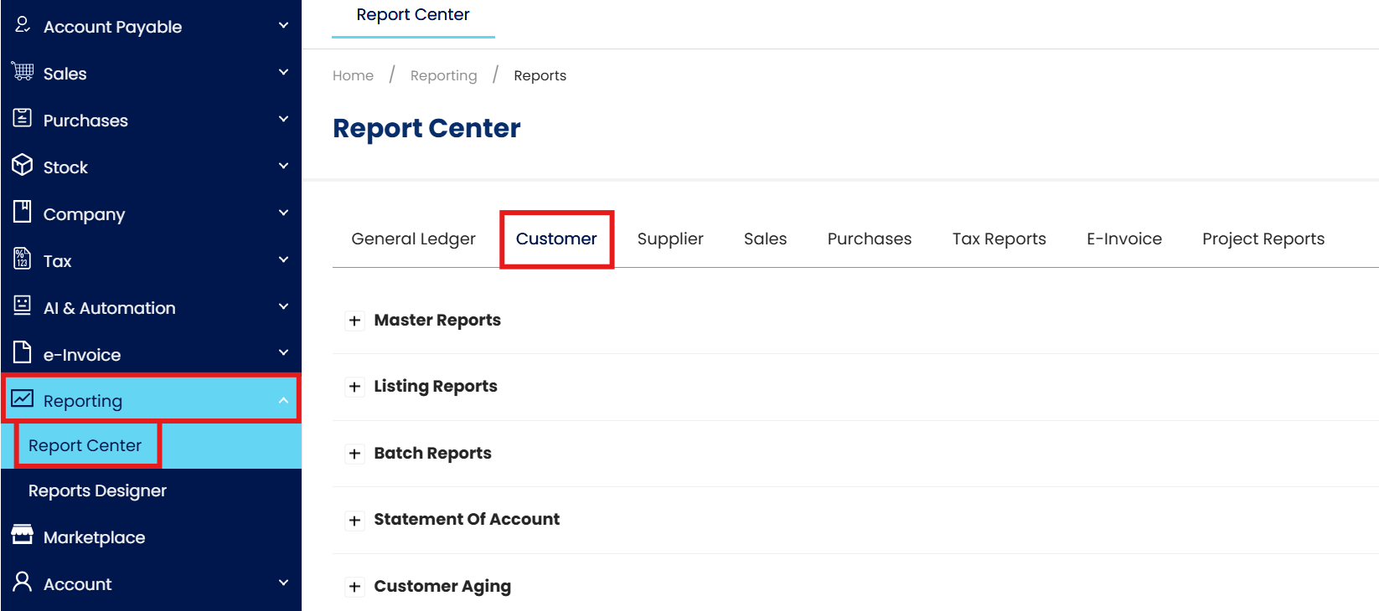This screenshot has height=611, width=1379.
Task: Click the Sales shopping cart icon
Action: [23, 72]
